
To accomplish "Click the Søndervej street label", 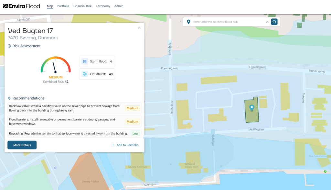I will point(24,19).
